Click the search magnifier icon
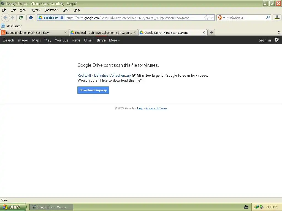The image size is (282, 211). click(x=268, y=17)
